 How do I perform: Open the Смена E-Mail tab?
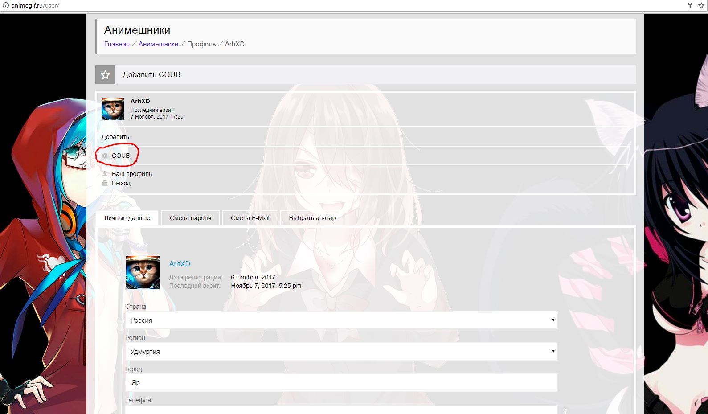click(x=250, y=218)
